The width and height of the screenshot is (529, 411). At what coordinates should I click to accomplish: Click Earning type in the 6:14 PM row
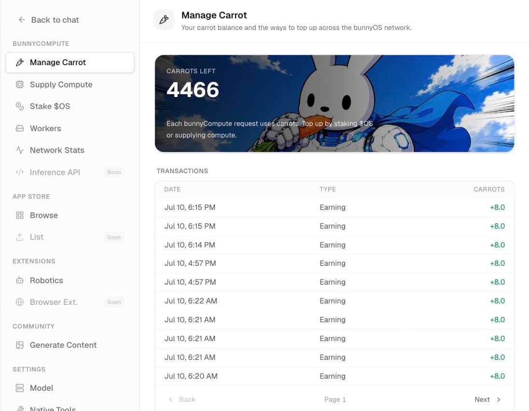[x=332, y=245]
